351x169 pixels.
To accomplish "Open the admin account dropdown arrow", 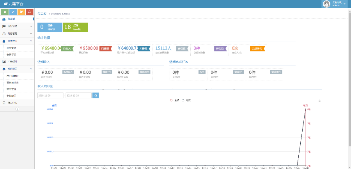I will coord(345,4).
